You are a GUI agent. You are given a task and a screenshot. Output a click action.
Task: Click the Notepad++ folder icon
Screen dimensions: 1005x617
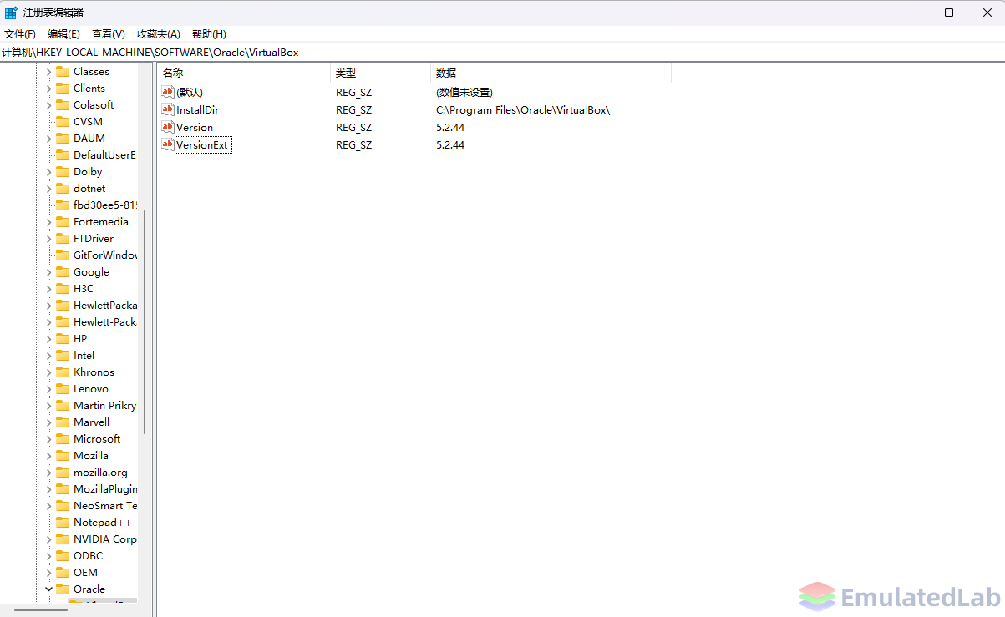(x=63, y=523)
